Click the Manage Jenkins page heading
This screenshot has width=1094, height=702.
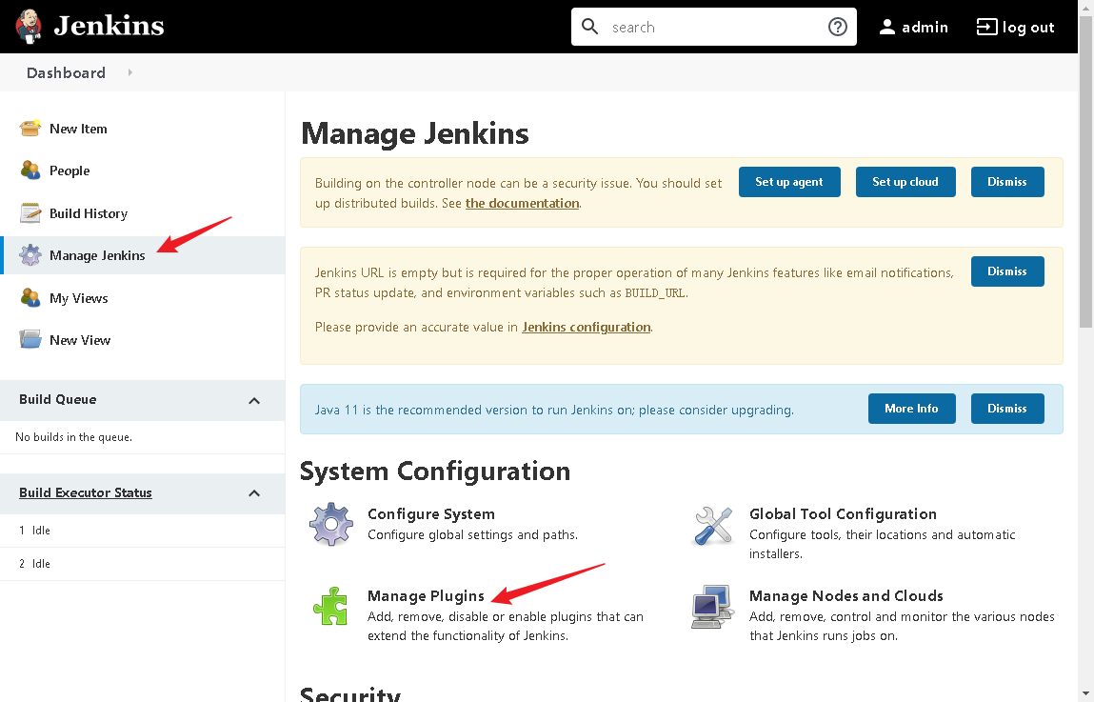click(415, 133)
